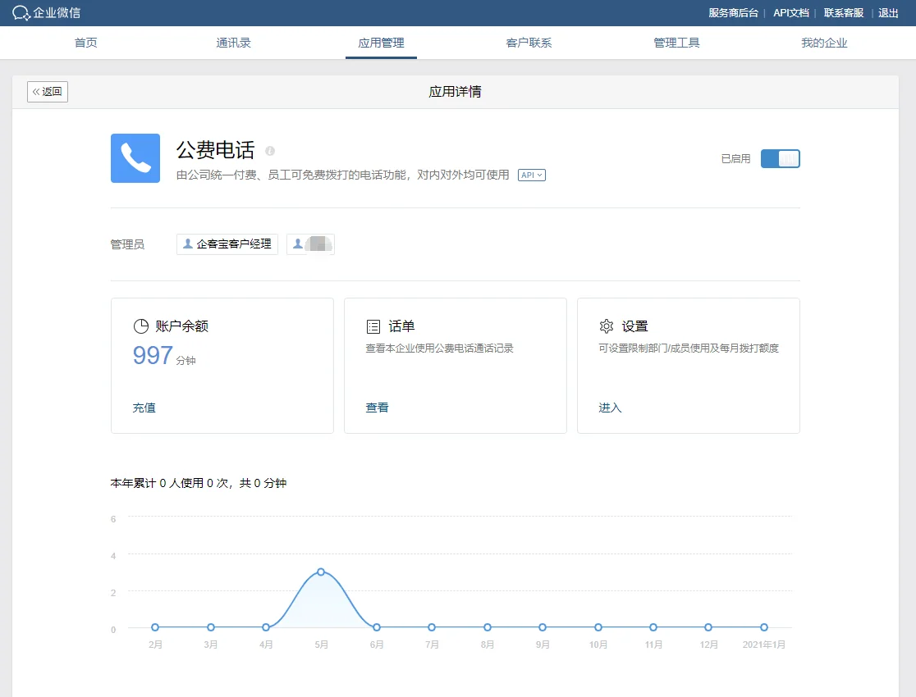Open the 首页 tab
The width and height of the screenshot is (916, 697).
86,43
